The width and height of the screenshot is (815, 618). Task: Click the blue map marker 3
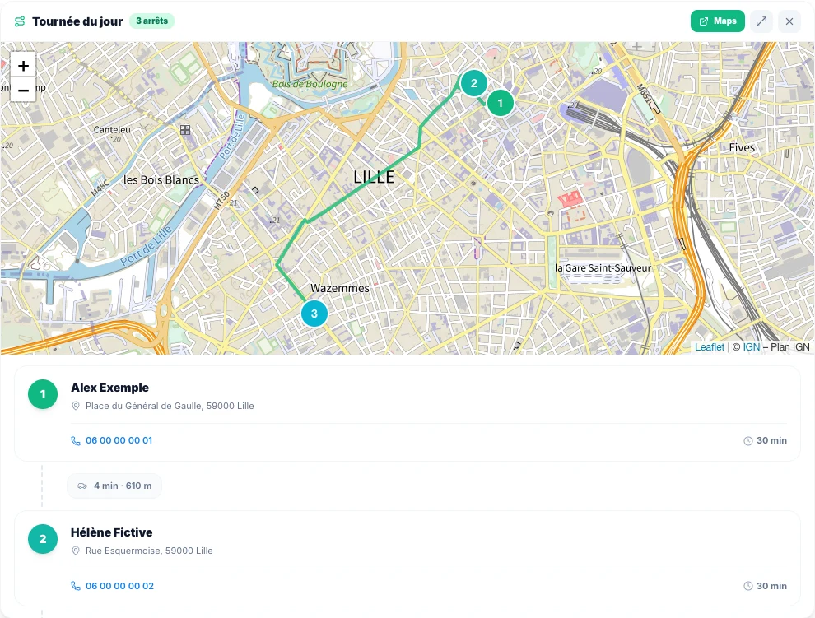coord(314,314)
